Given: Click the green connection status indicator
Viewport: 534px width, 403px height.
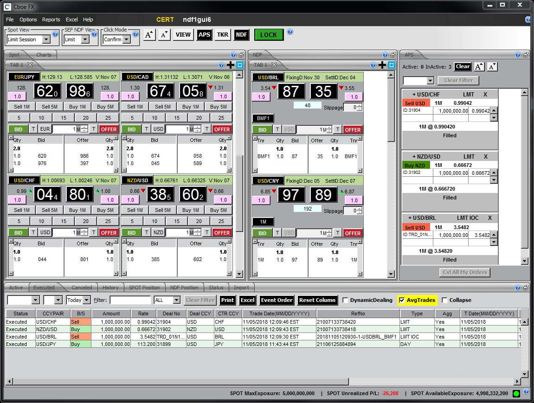Looking at the screenshot, I should click(516, 394).
